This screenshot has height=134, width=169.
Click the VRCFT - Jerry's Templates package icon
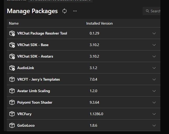pos(12,79)
